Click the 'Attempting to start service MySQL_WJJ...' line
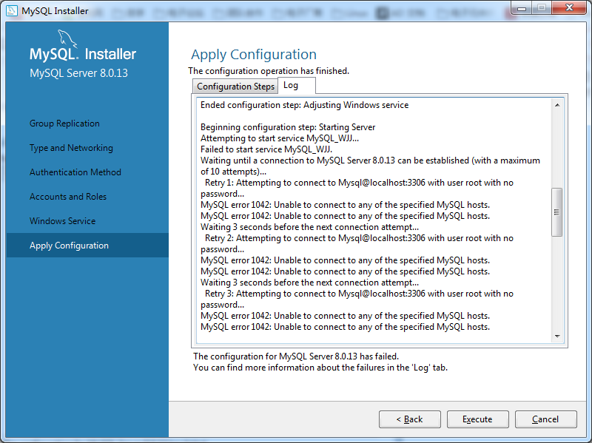592x443 pixels. coord(280,138)
